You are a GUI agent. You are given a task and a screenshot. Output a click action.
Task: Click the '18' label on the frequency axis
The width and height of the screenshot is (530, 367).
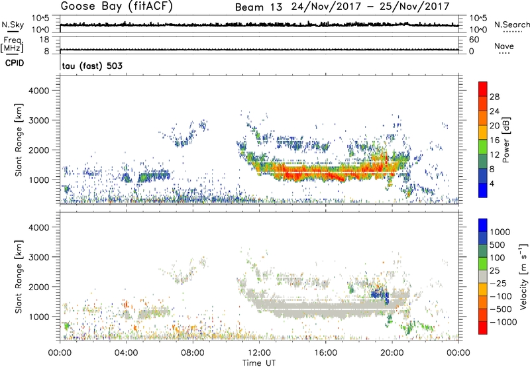click(x=44, y=40)
